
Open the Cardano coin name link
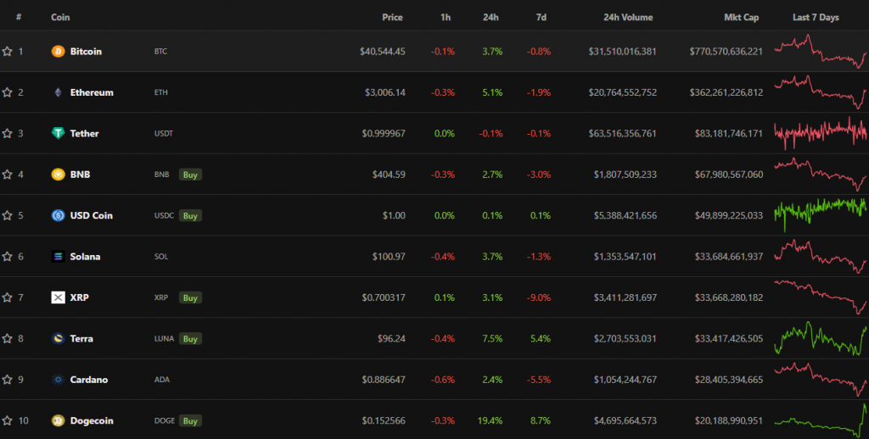[x=88, y=379]
